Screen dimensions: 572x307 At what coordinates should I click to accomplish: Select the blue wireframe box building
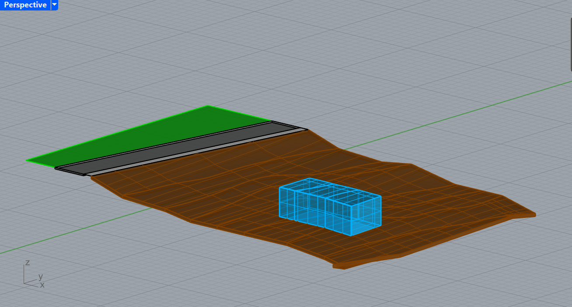[330, 207]
